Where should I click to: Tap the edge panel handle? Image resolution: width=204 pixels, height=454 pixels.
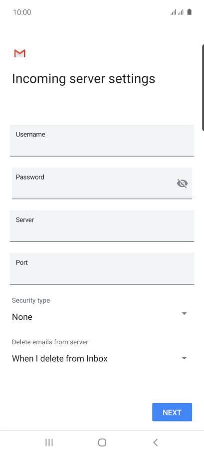click(x=203, y=87)
